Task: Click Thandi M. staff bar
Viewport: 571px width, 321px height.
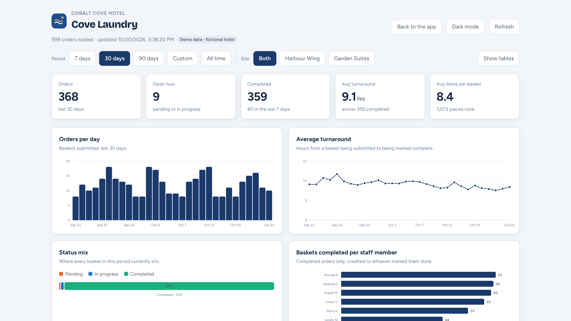Action: pos(416,293)
